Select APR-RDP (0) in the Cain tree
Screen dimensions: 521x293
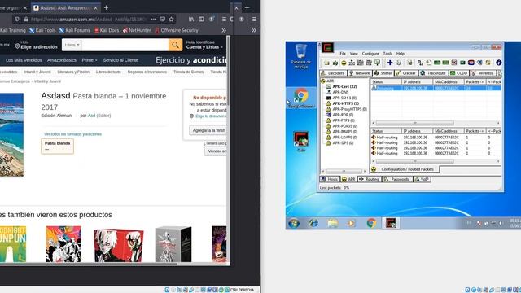pos(339,115)
